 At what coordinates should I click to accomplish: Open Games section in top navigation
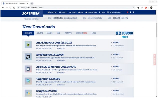pos(73,12)
